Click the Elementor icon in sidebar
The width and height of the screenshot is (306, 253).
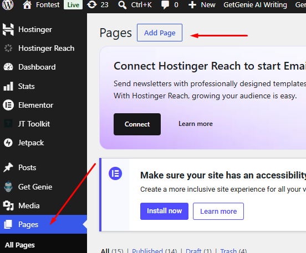point(8,105)
